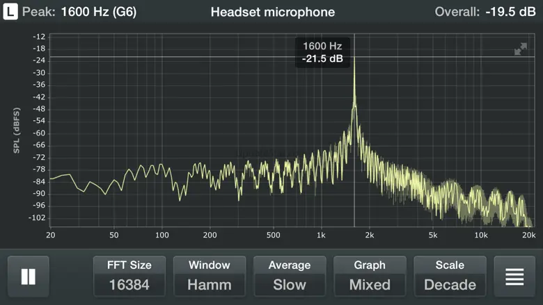Viewport: 543px width, 305px height.
Task: Click the 100 frequency axis label
Action: point(162,236)
